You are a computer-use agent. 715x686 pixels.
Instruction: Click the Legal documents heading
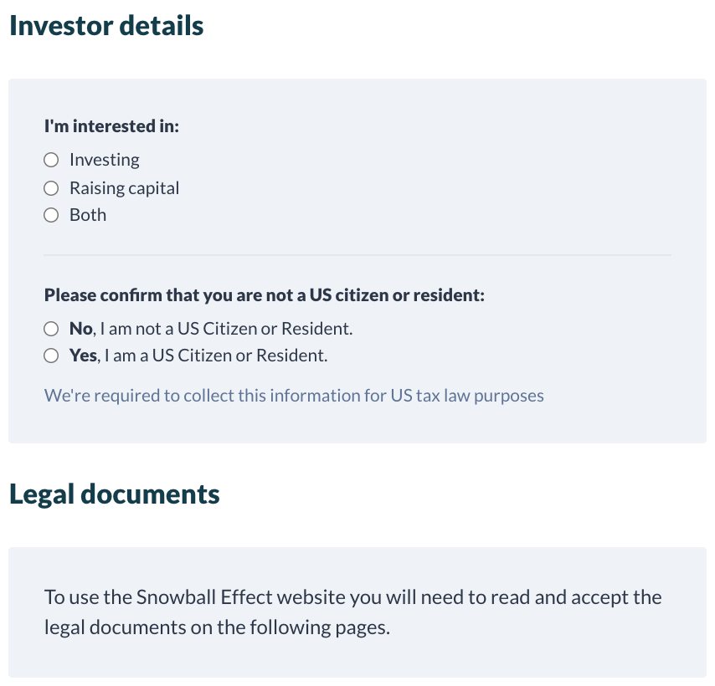coord(115,494)
